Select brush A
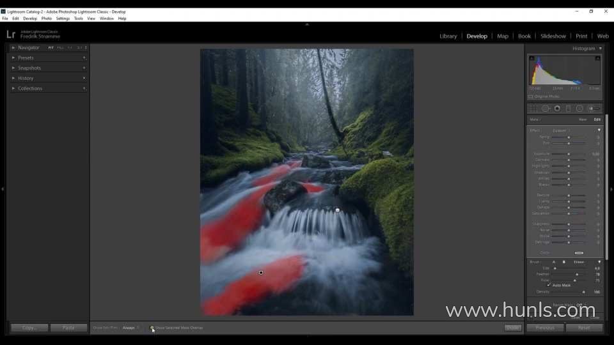Screen dimensions: 614x345 [554, 262]
